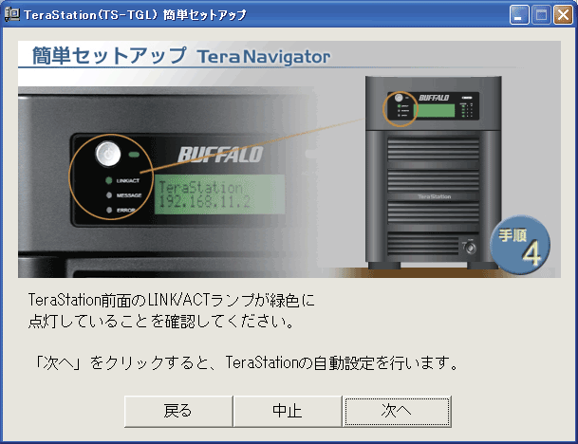Click the 中止 (Cancel) button

[x=288, y=411]
